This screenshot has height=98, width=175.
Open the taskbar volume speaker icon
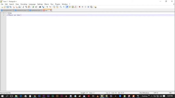click(x=161, y=96)
